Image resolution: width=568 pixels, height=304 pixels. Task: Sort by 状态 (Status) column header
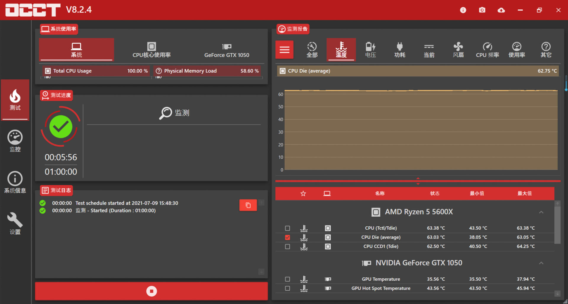435,194
